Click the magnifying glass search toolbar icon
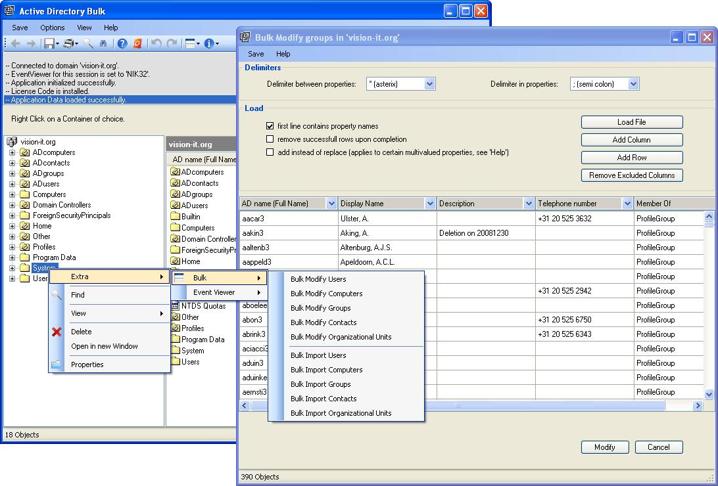The image size is (718, 486). 88,44
